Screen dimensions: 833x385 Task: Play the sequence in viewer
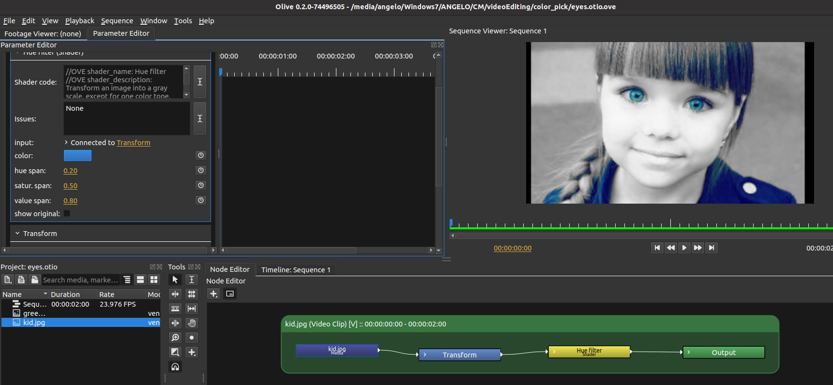(684, 248)
